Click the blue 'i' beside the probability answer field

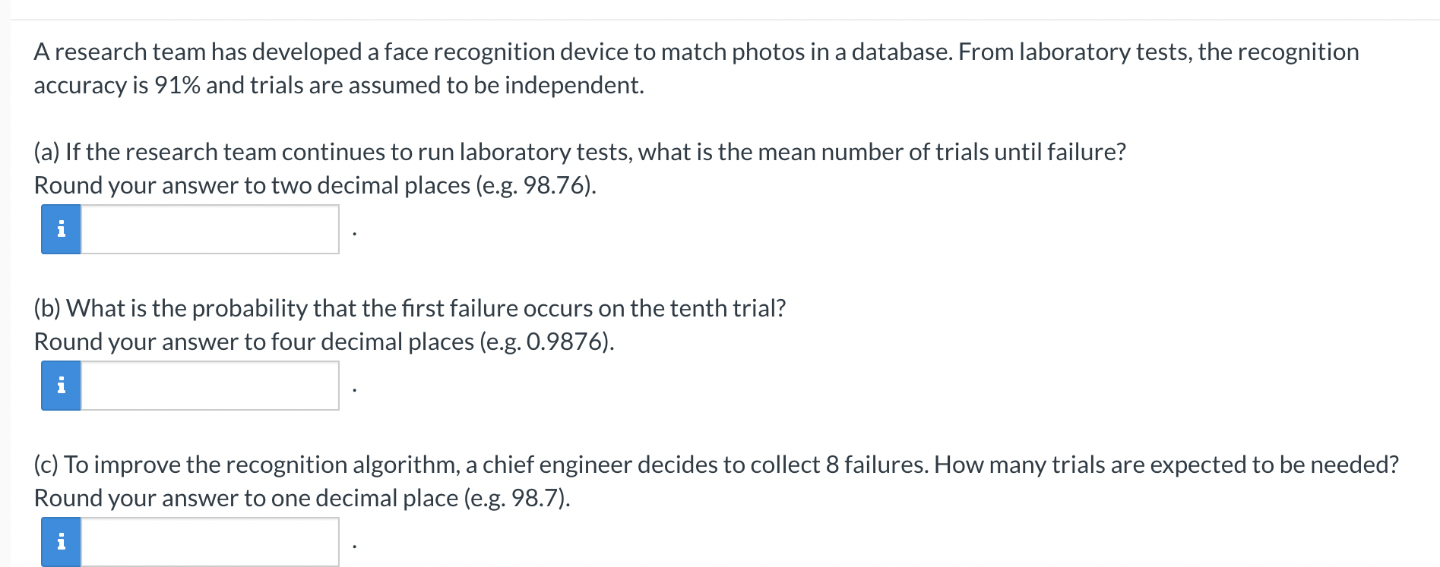point(61,386)
